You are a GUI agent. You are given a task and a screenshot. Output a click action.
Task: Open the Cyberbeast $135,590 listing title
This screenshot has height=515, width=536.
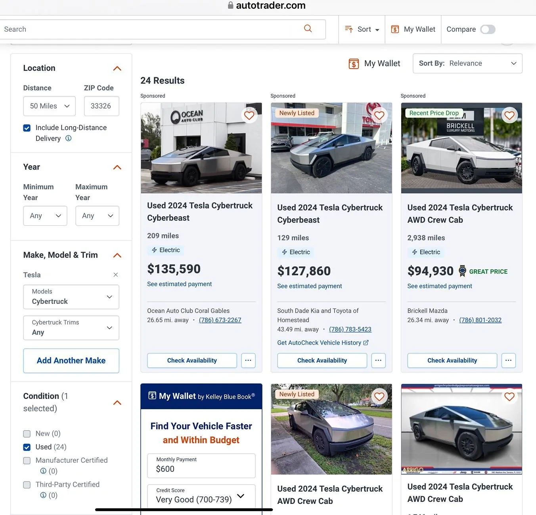click(200, 212)
